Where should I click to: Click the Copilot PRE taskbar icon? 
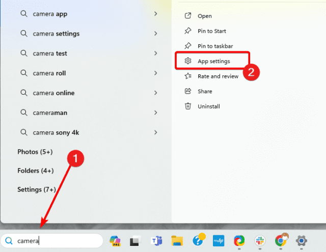(x=115, y=241)
